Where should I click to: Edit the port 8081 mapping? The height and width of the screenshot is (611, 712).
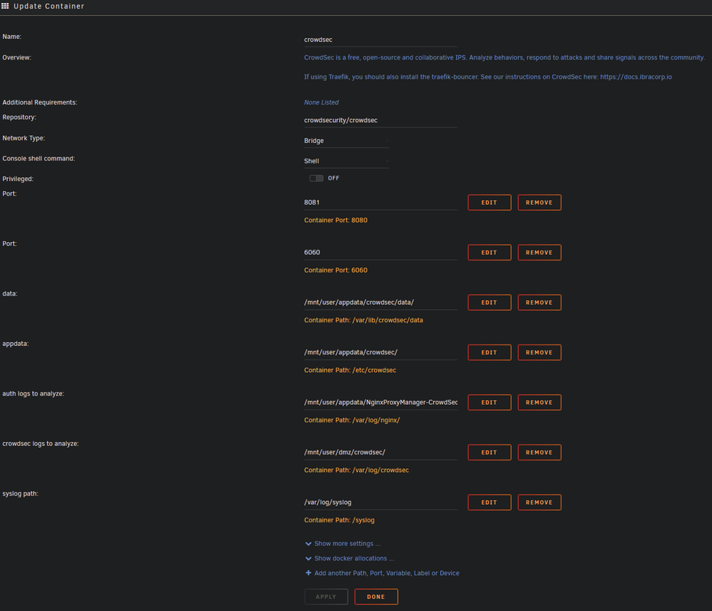click(490, 202)
